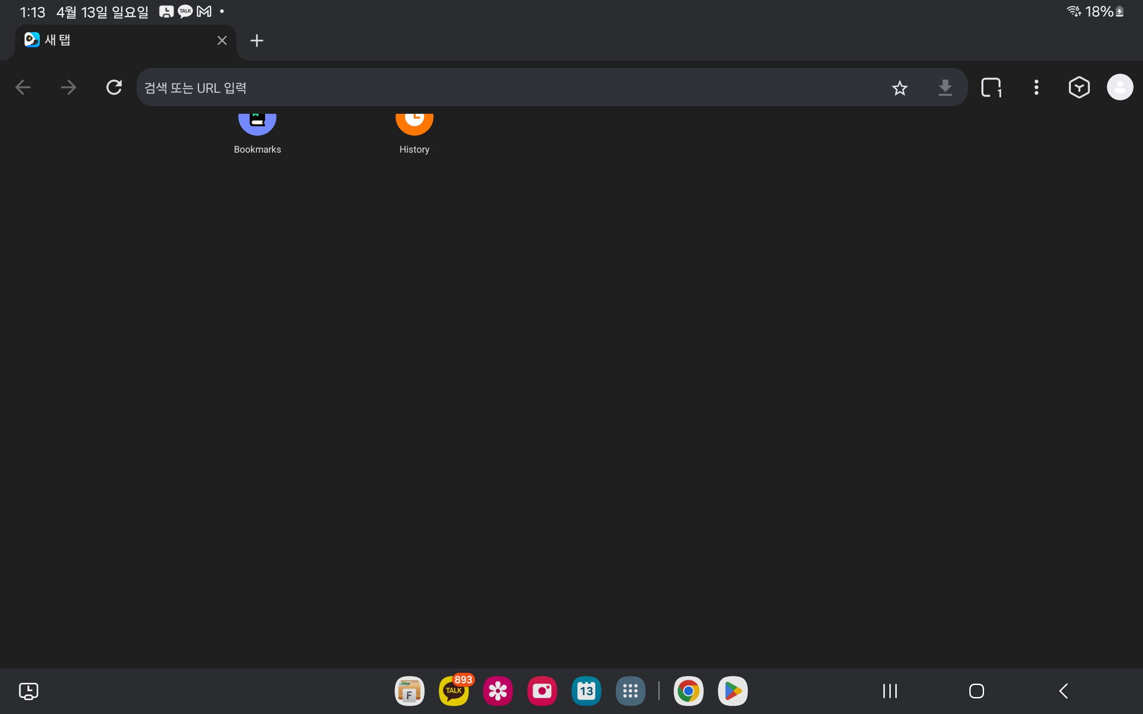This screenshot has height=714, width=1143.
Task: Go forward with the forward arrow
Action: point(68,87)
